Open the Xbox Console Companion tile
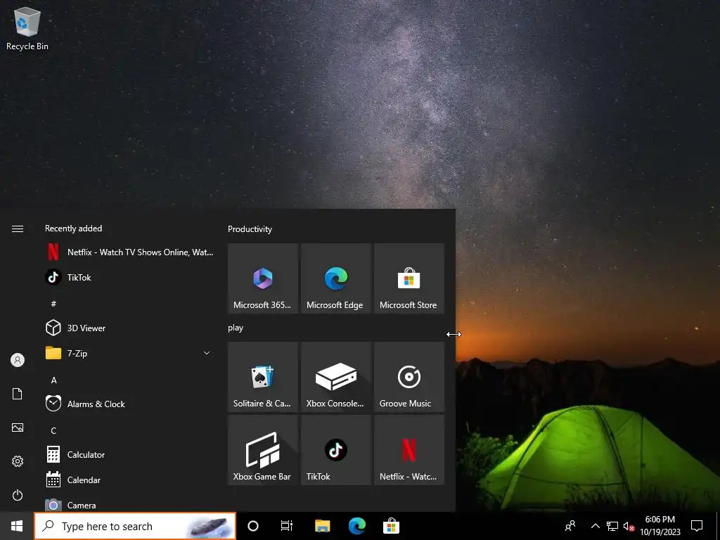Image resolution: width=720 pixels, height=540 pixels. click(335, 377)
